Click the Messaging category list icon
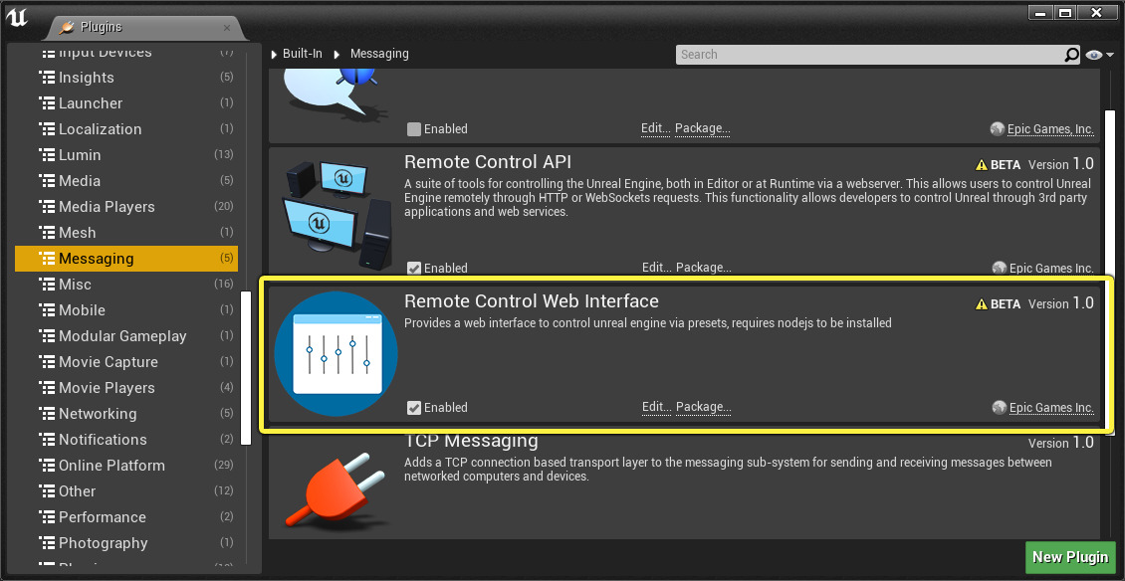Viewport: 1125px width, 581px height. tap(47, 259)
